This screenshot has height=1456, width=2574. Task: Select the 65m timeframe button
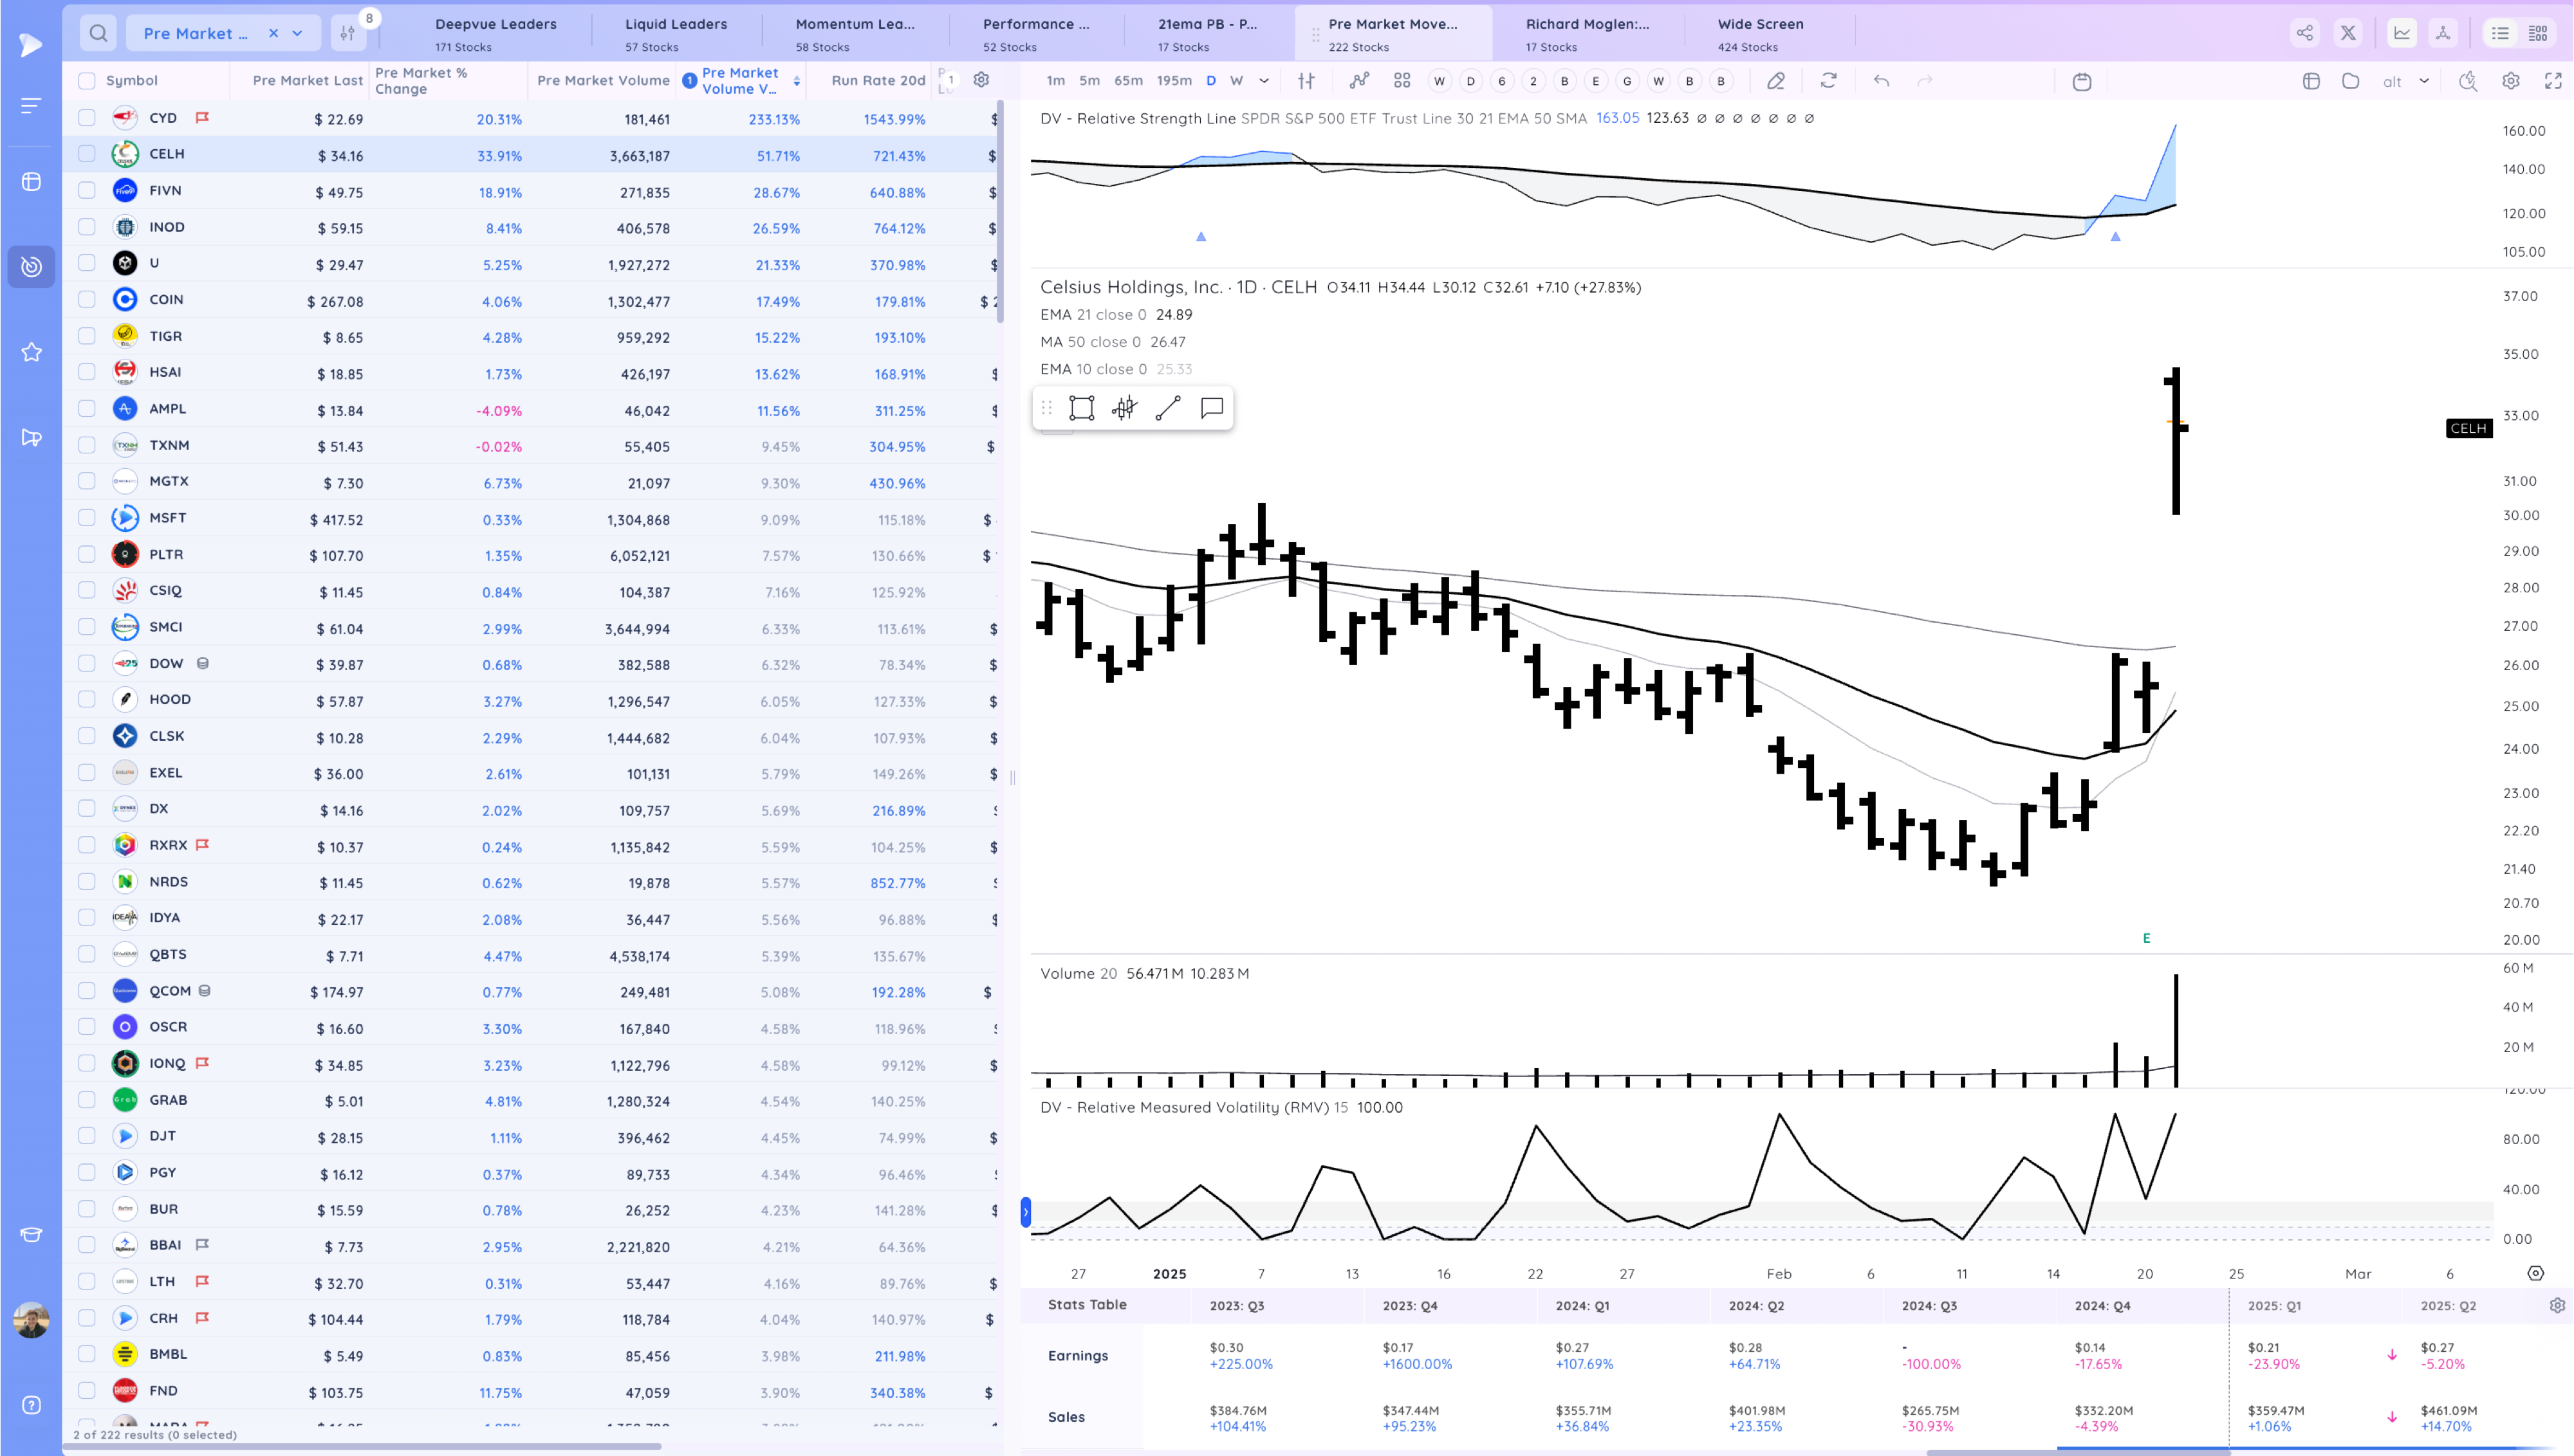[x=1129, y=81]
